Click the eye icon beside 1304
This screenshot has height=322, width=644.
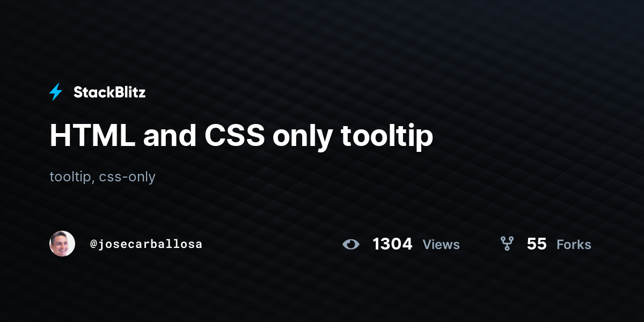(x=351, y=244)
